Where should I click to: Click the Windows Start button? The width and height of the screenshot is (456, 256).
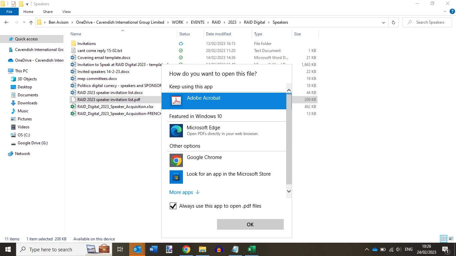(x=8, y=249)
